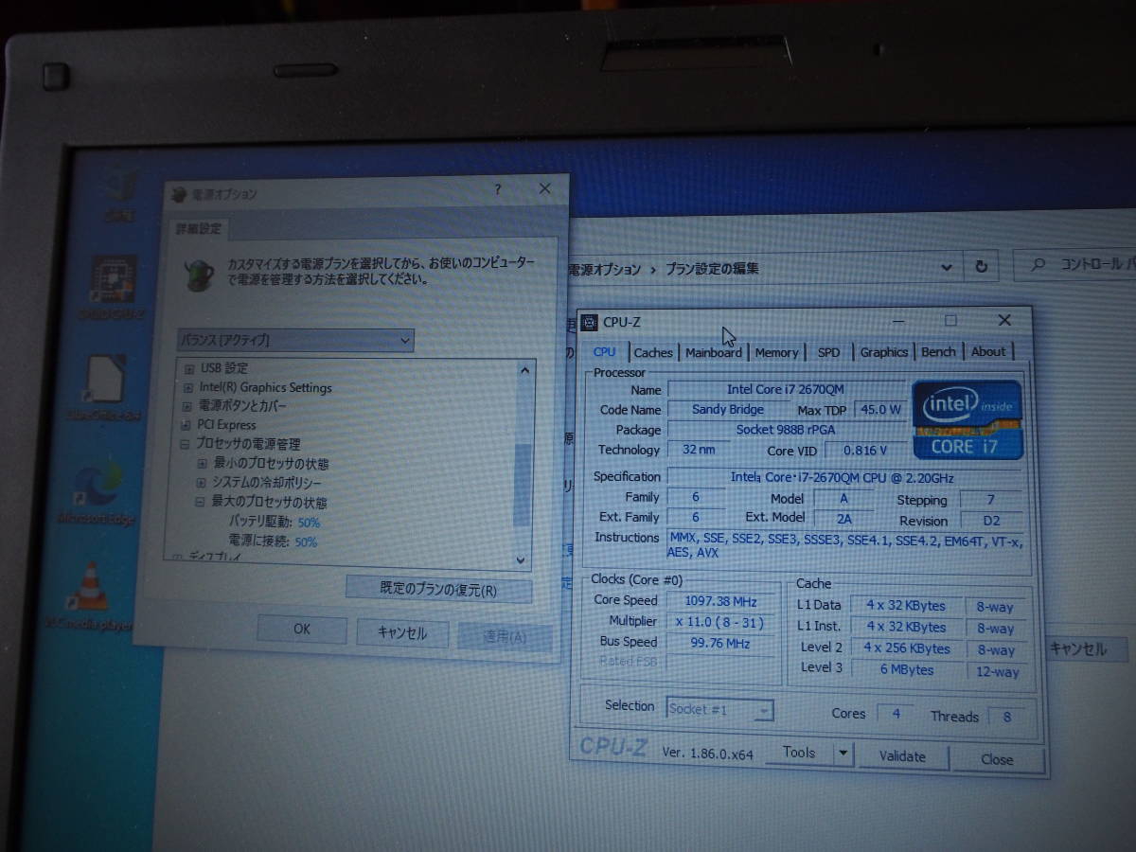Click the Close button in CPU-Z
1136x852 pixels.
point(997,758)
